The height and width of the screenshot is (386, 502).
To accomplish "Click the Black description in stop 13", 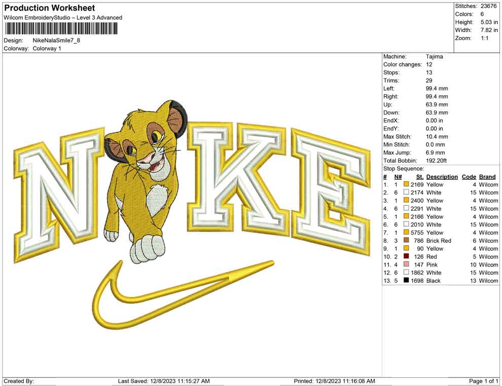I will point(434,281).
